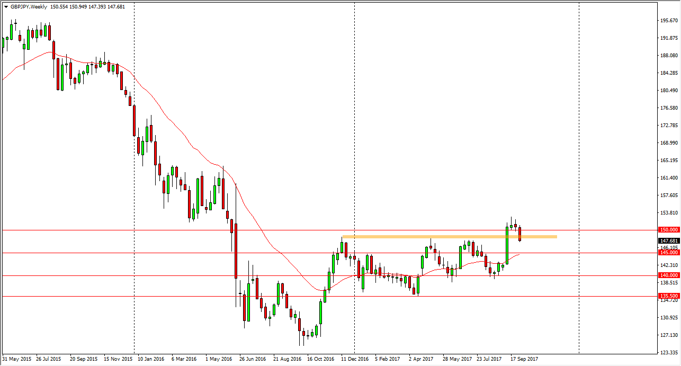Select the red 150.000 price level tag
This screenshot has height=366, width=681.
point(668,230)
